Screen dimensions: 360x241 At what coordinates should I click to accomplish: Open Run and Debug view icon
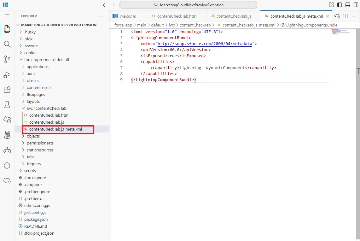point(7,75)
